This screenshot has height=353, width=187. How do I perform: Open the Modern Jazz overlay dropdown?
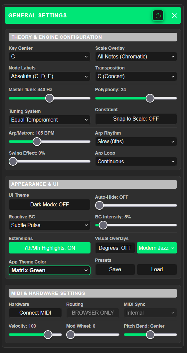157,248
